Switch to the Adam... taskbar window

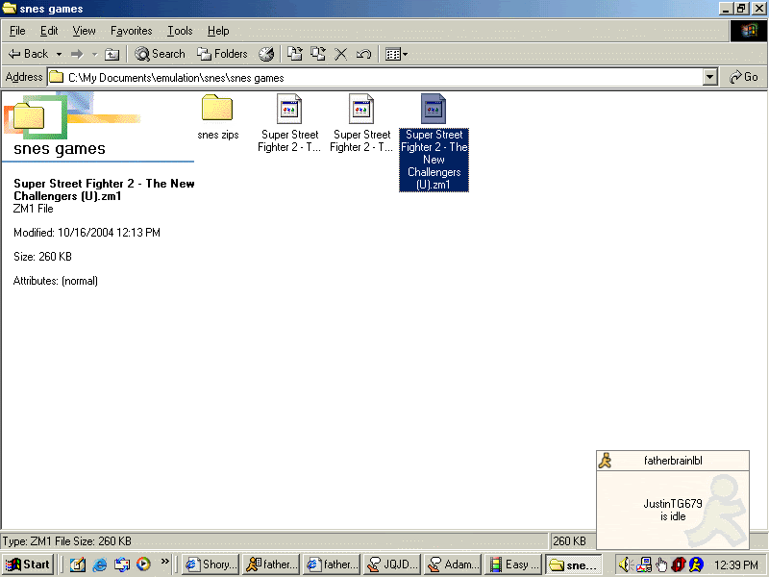point(453,564)
